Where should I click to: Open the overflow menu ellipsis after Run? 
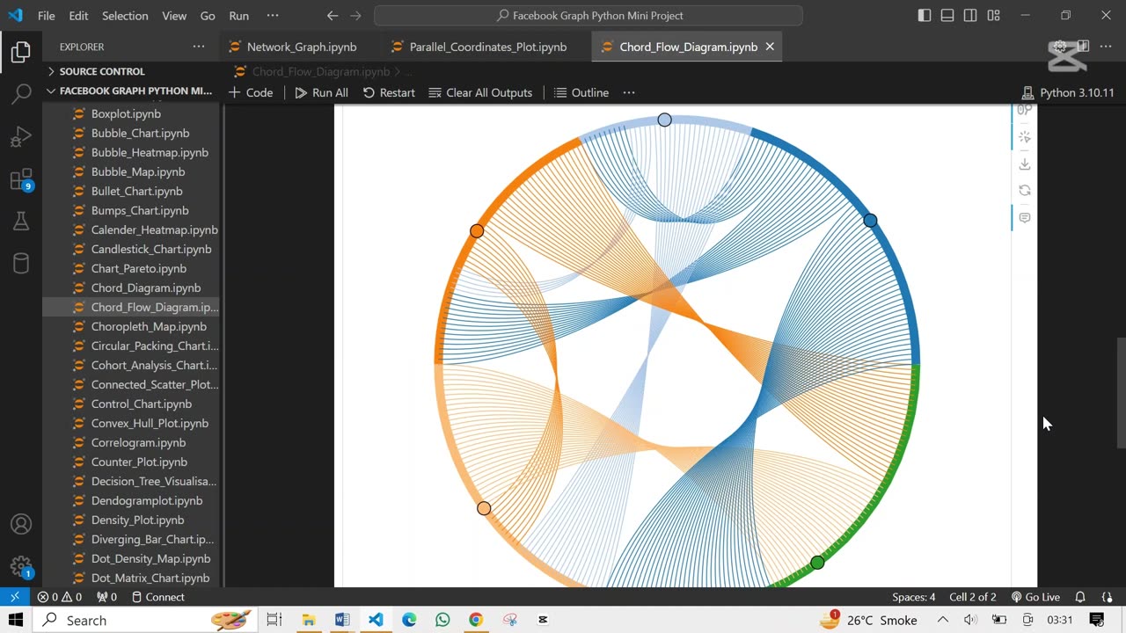point(273,16)
